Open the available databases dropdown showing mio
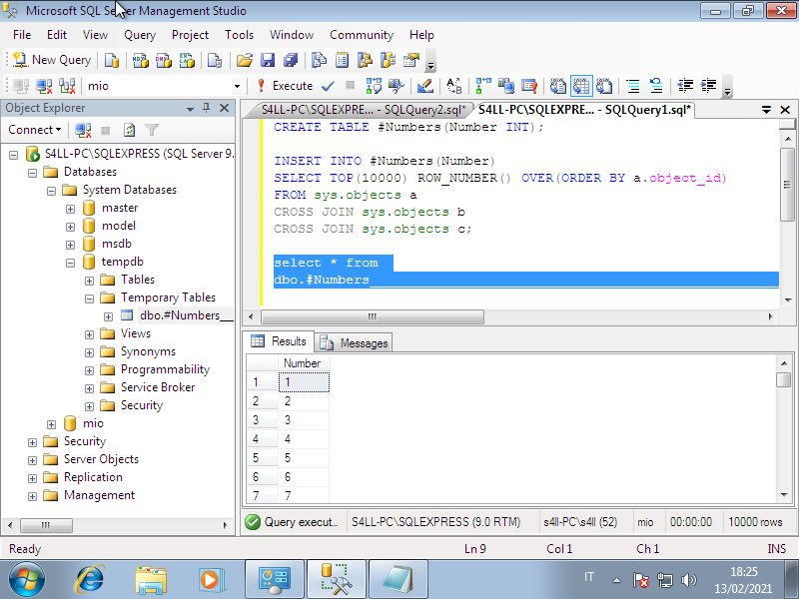This screenshot has height=599, width=799. 237,86
